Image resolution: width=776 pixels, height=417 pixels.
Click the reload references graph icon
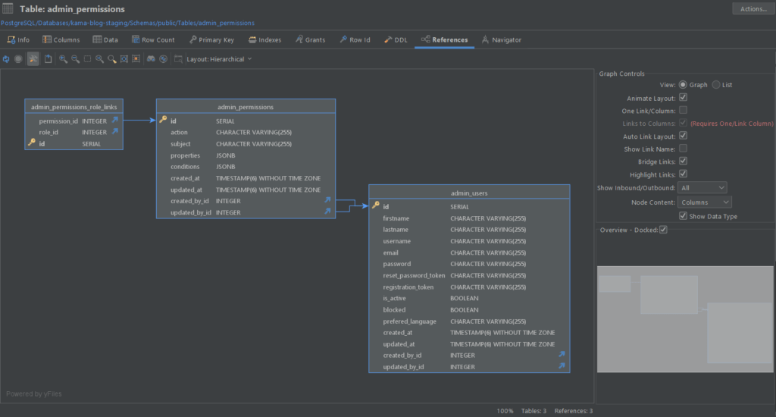6,59
